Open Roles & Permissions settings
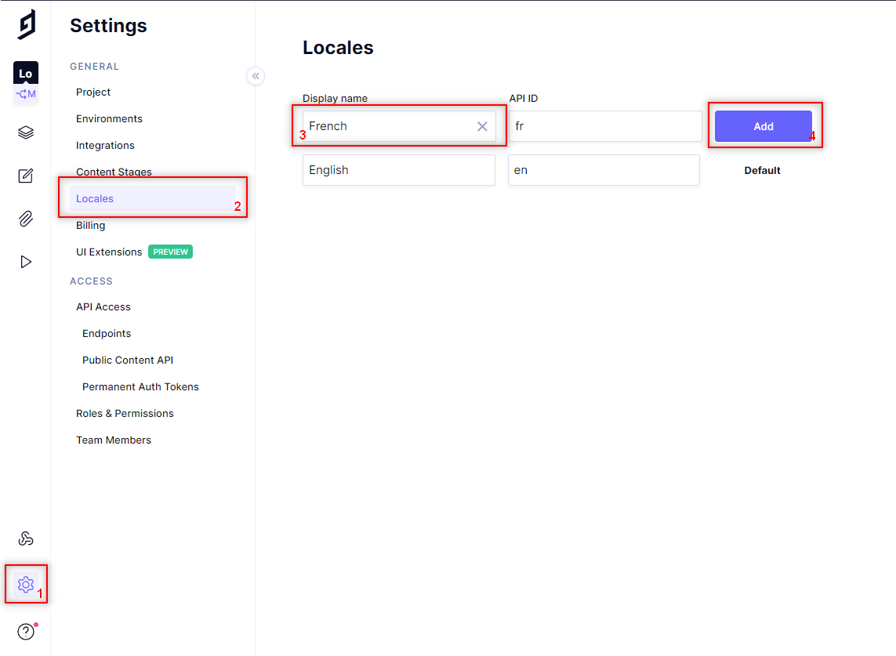Viewport: 896px width, 656px height. click(125, 414)
